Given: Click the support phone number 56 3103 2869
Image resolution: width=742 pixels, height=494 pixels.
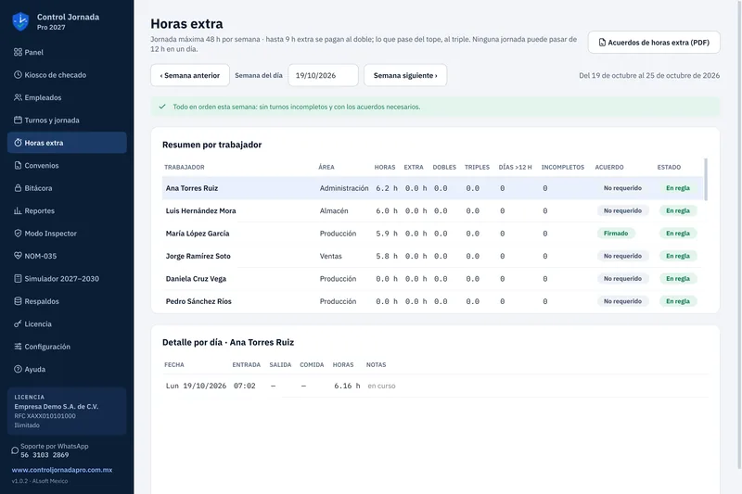Looking at the screenshot, I should point(45,455).
